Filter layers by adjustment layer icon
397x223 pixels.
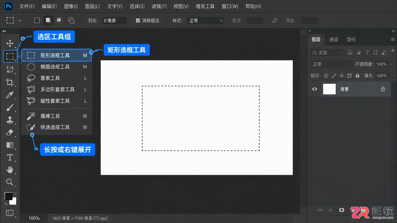[358, 52]
